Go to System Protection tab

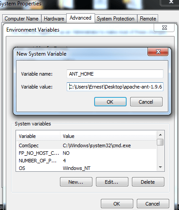[x=115, y=19]
